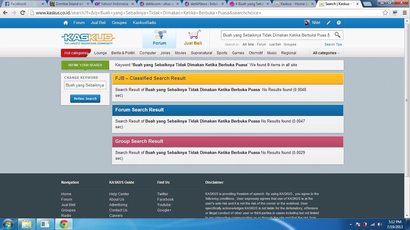Screen dimensions: 410x230
Task: Open network signal tray icon
Action: (373, 224)
